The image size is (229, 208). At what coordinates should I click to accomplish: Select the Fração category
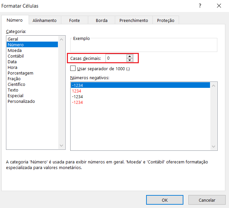coord(32,79)
